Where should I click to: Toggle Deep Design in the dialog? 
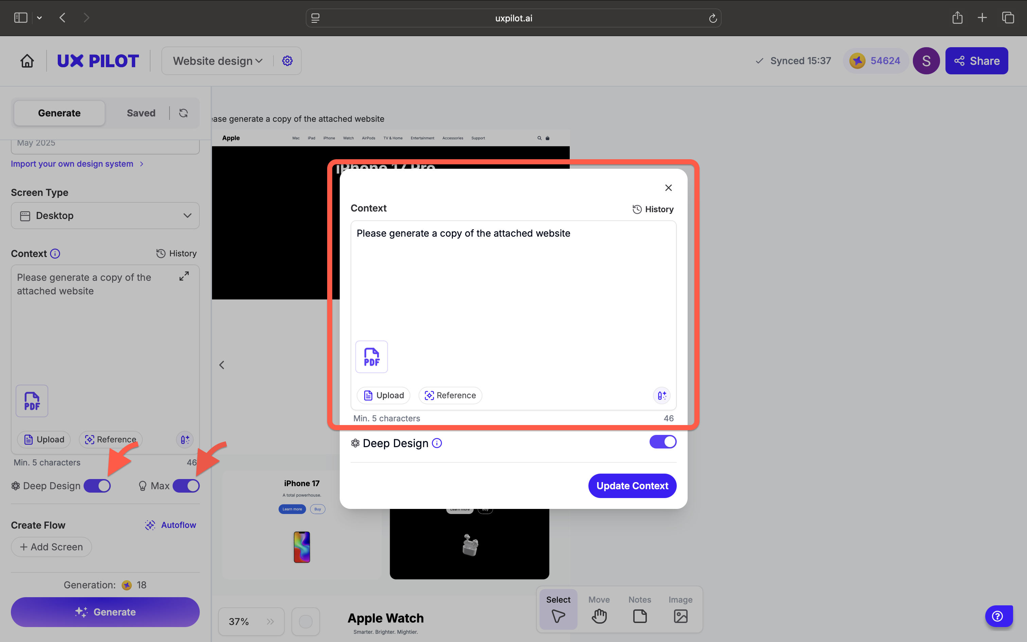[662, 442]
